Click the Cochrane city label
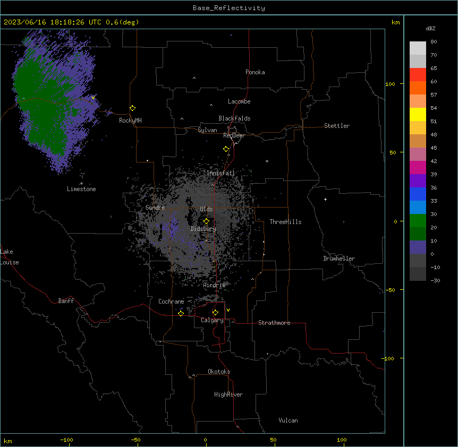Image resolution: width=458 pixels, height=447 pixels. 171,302
